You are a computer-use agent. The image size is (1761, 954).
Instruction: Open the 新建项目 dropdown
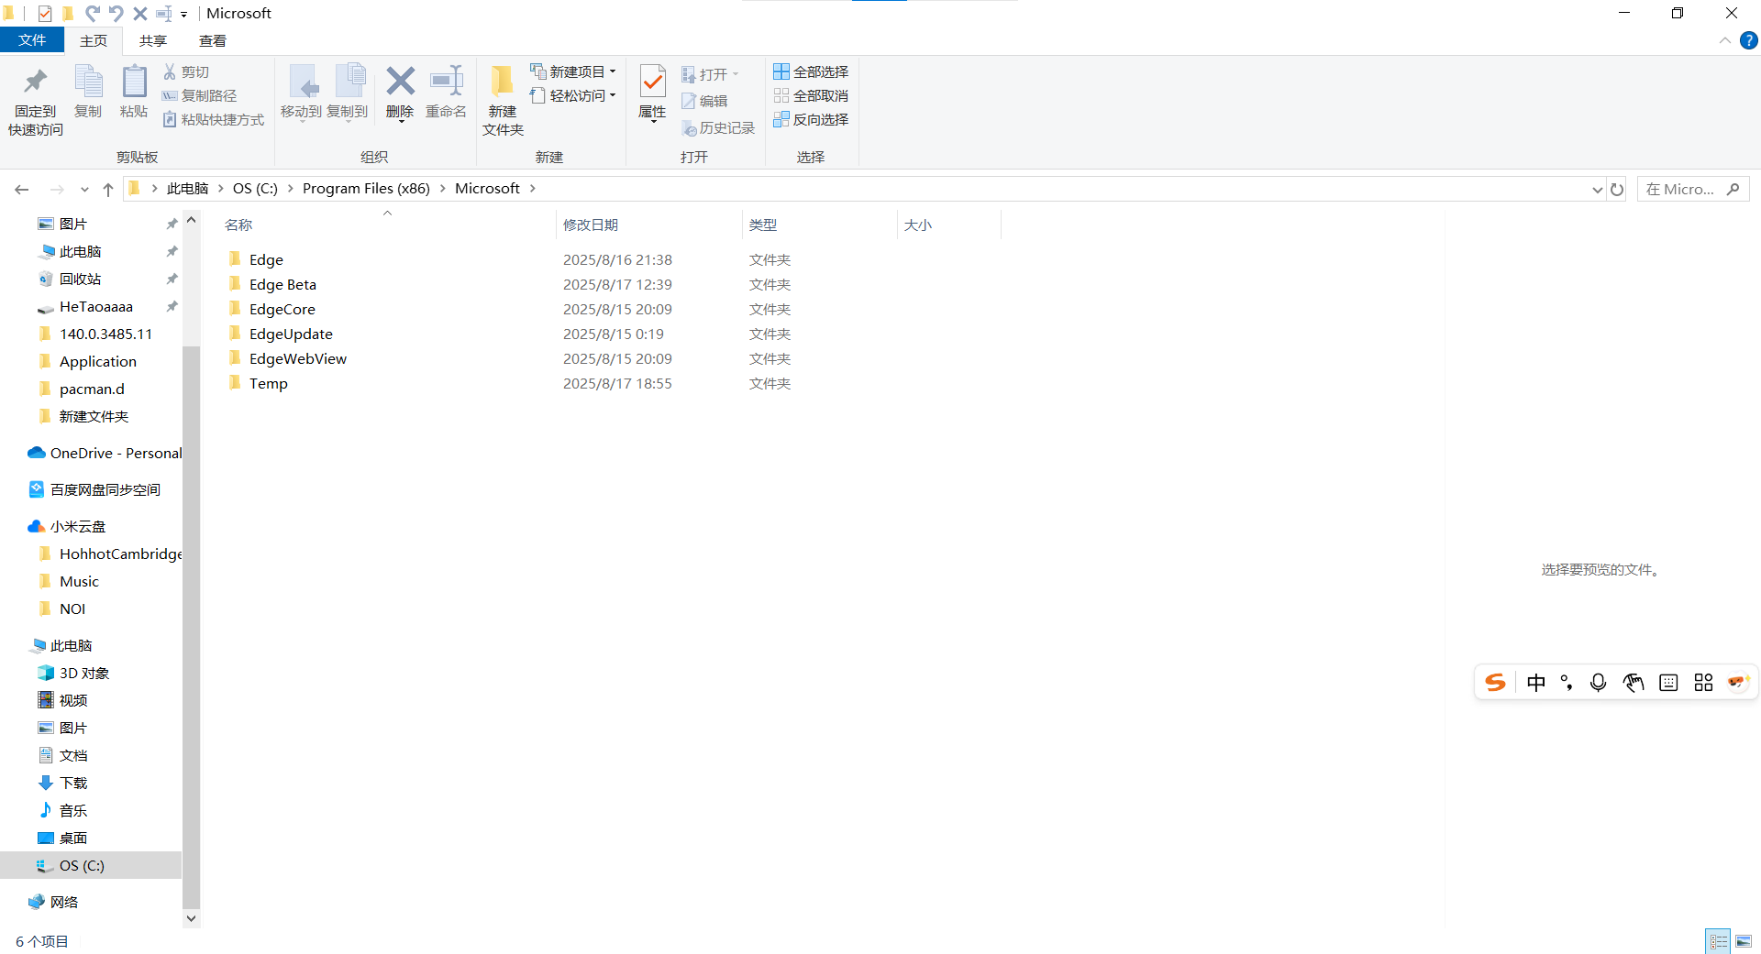pos(573,71)
